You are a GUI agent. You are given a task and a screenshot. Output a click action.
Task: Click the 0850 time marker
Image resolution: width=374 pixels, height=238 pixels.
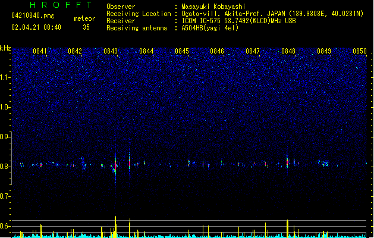coord(360,51)
